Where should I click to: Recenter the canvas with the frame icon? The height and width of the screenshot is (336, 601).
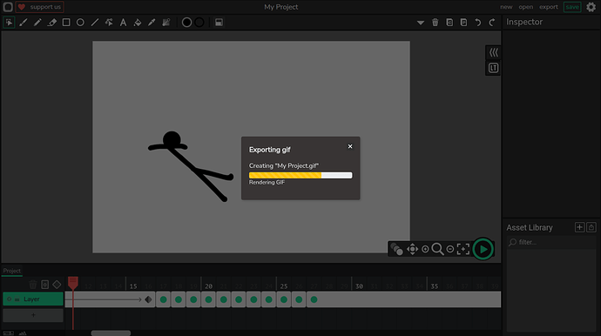(463, 249)
